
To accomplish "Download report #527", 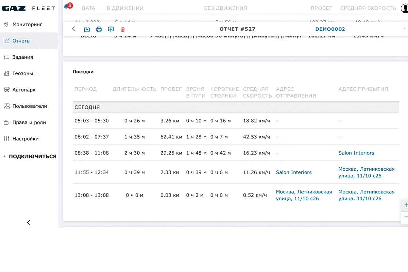I will click(87, 29).
